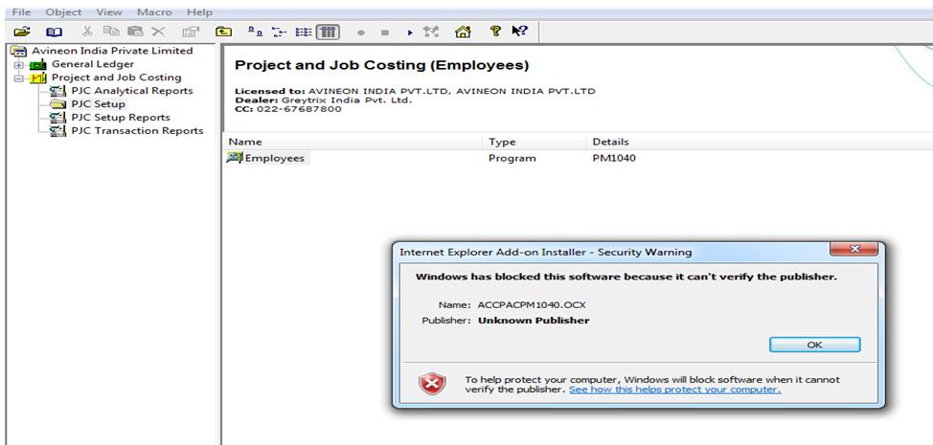Collapse the Project and Job Costing node

19,78
